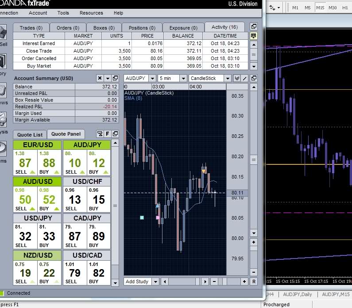352x308 pixels.
Task: Click the chart horizontal scroll slider track
Action: (185, 281)
